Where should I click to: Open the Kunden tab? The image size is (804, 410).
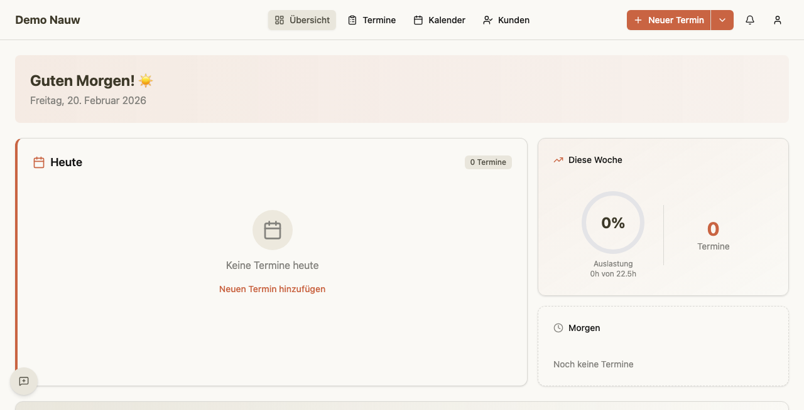click(x=506, y=20)
